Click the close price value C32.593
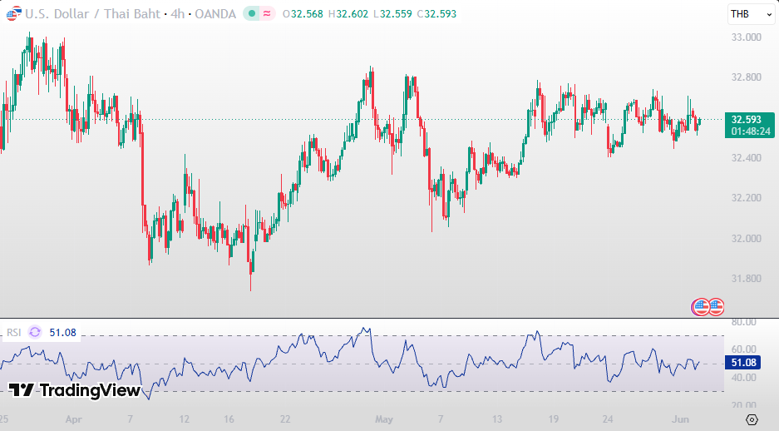The image size is (779, 431). [x=436, y=14]
